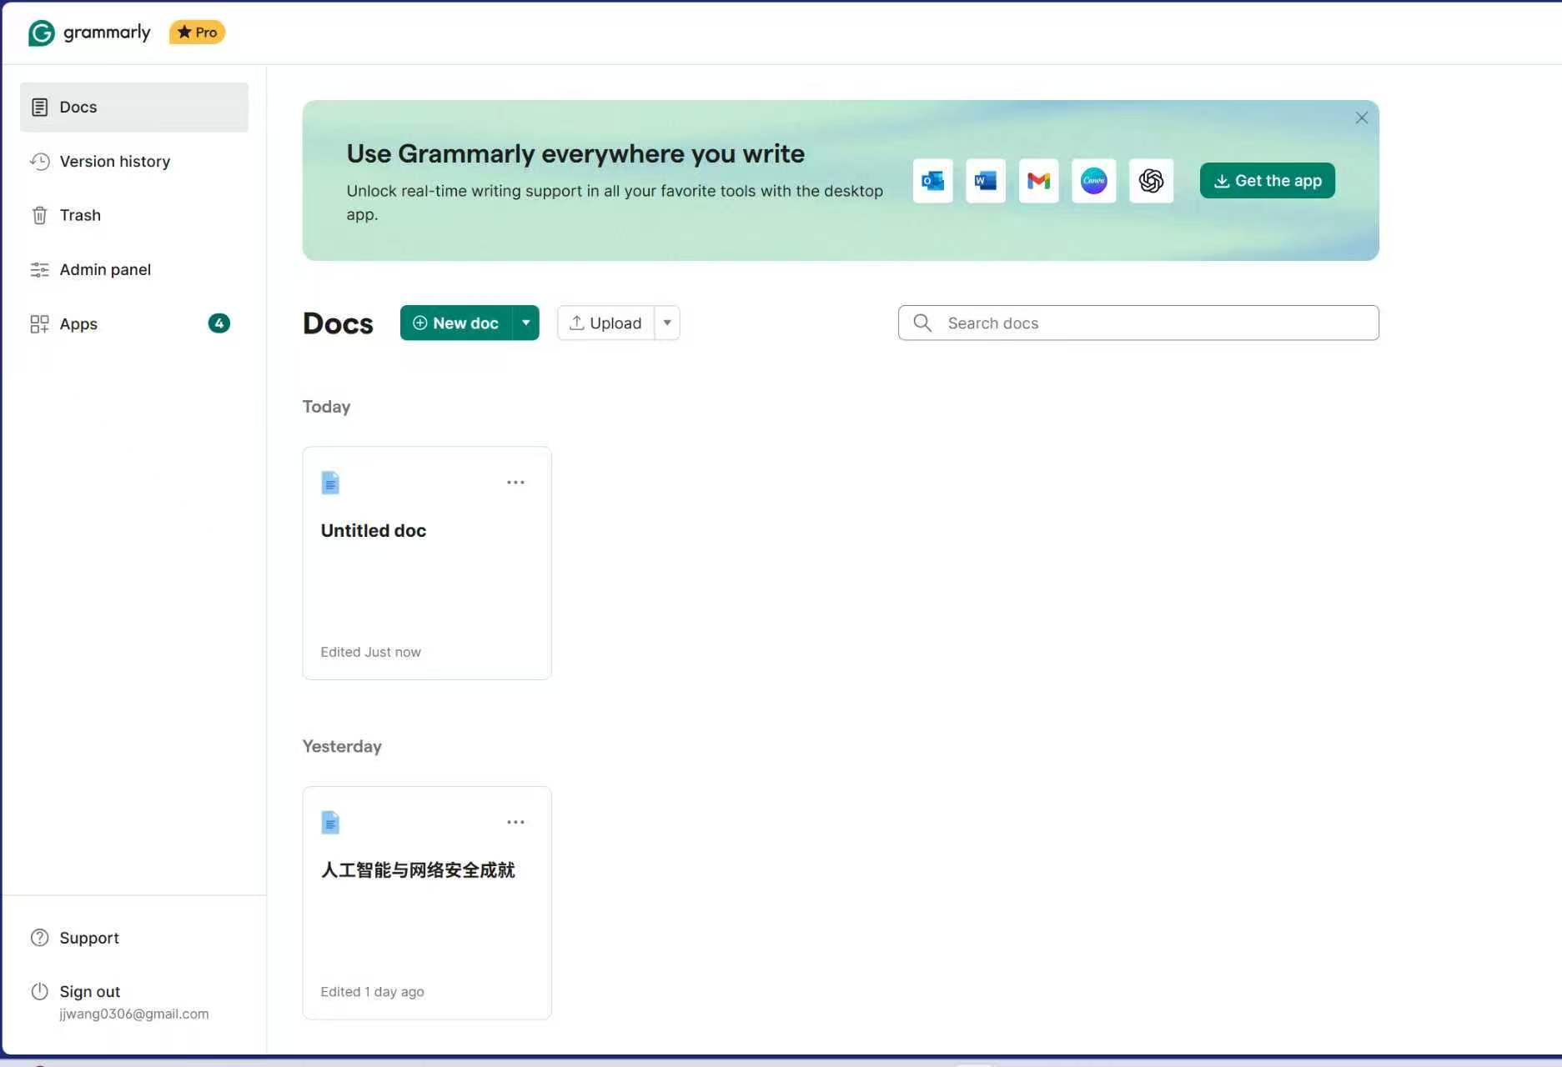Viewport: 1562px width, 1067px height.
Task: Click the Get the app button
Action: pyautogui.click(x=1267, y=181)
